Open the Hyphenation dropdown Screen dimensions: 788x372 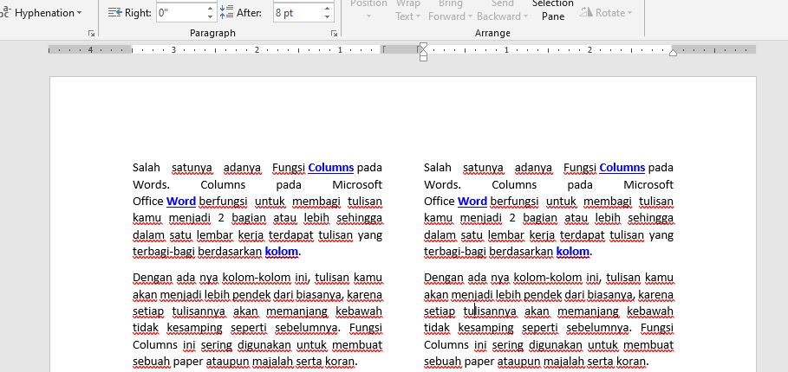click(43, 12)
